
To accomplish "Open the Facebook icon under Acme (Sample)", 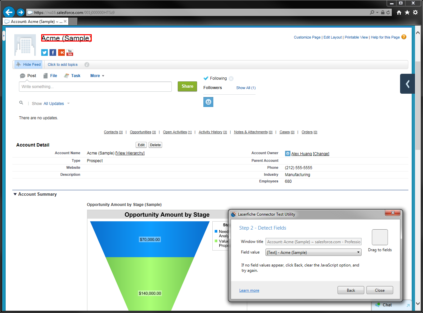I will point(53,52).
